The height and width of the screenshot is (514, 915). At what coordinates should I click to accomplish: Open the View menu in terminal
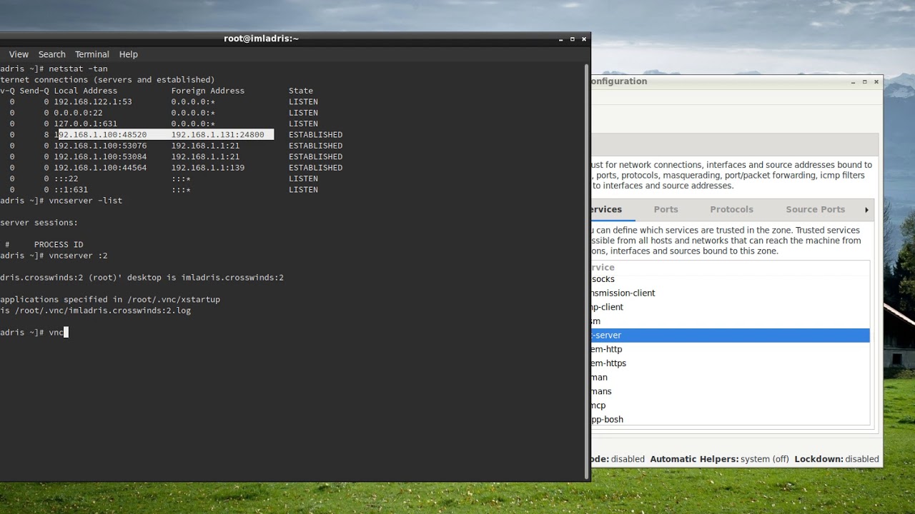(19, 54)
